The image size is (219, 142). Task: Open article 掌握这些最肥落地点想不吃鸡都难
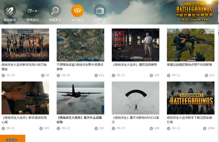[x=189, y=65]
